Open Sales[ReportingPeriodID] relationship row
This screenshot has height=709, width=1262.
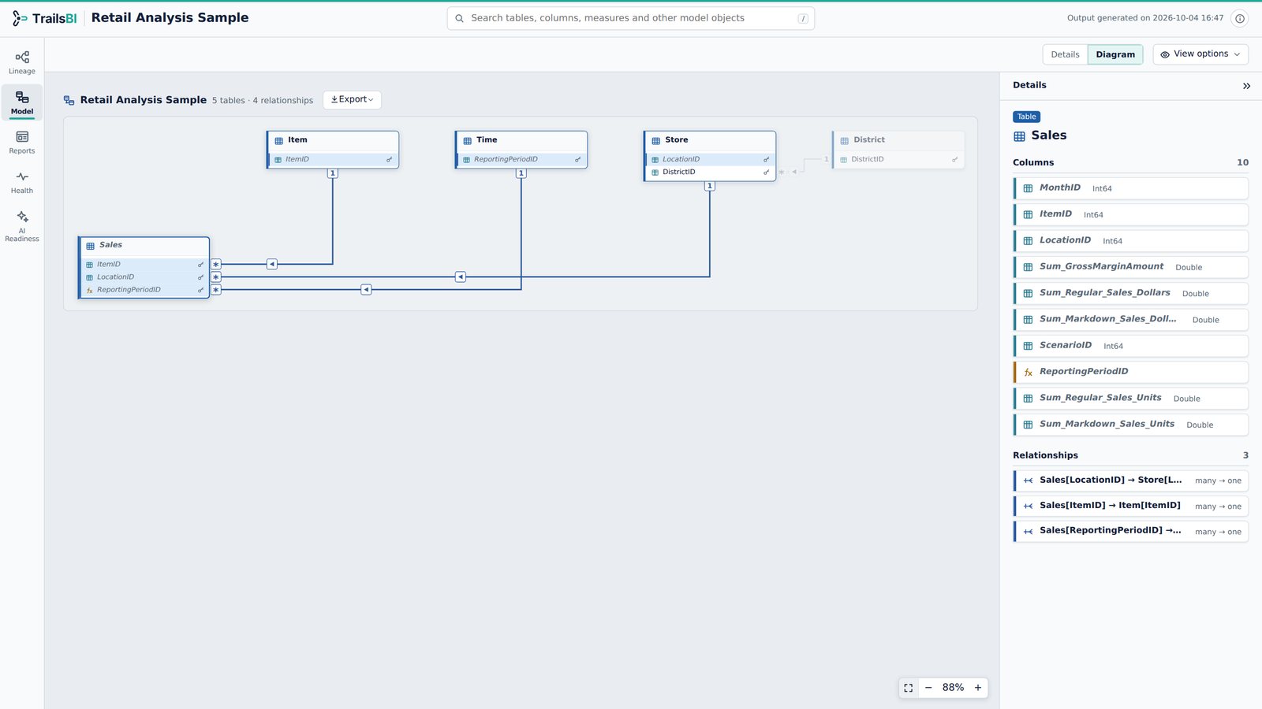[1131, 531]
